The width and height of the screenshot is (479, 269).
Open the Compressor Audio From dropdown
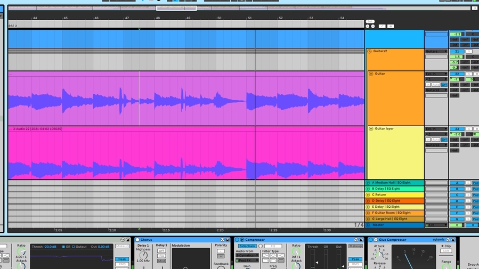(247, 255)
